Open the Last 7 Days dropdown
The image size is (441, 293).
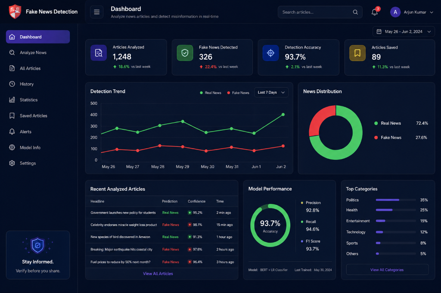pyautogui.click(x=271, y=92)
